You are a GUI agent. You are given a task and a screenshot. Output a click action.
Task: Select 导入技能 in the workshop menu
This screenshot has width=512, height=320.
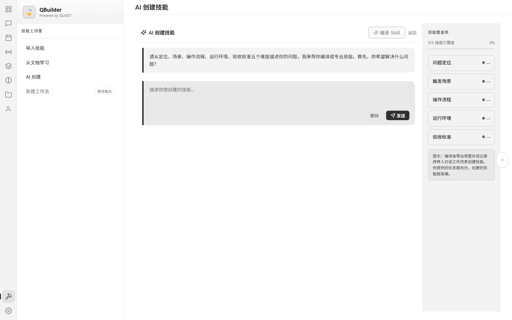click(x=70, y=48)
